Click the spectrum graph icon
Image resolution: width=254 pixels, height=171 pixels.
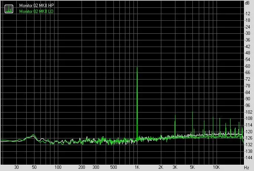click(x=9, y=9)
